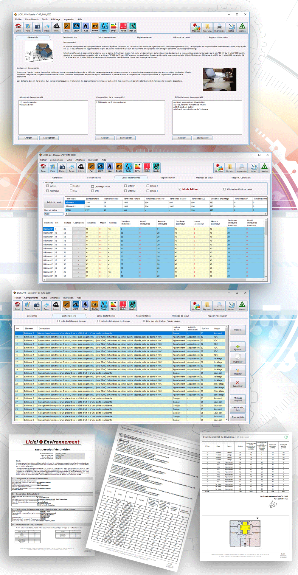Open Notes icon in Gestion des lots window
Screen dimensions: 298x575
[231, 306]
